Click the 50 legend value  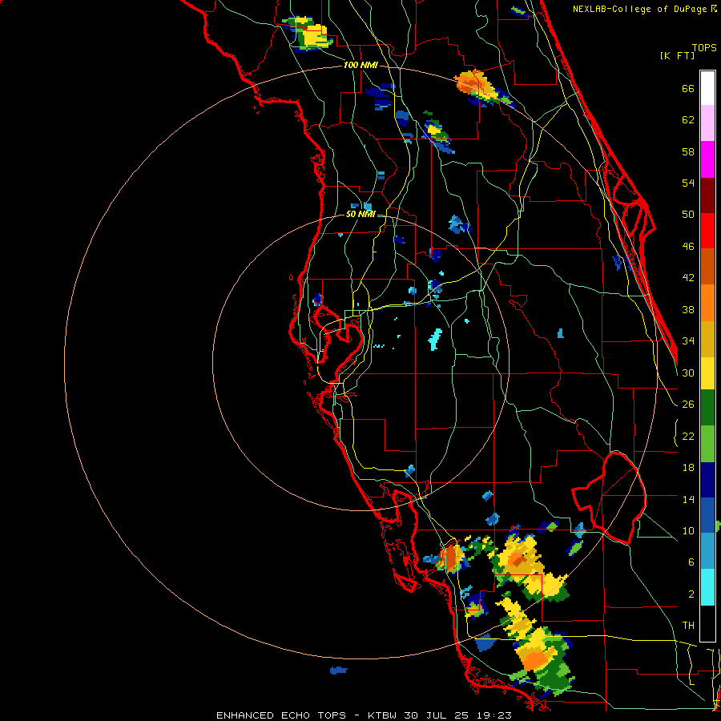pos(688,214)
